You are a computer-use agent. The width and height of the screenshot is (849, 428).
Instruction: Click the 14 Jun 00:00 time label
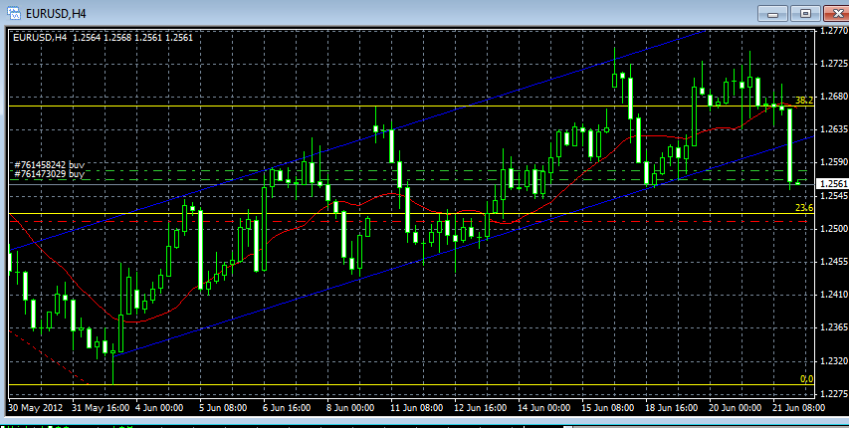click(x=545, y=407)
